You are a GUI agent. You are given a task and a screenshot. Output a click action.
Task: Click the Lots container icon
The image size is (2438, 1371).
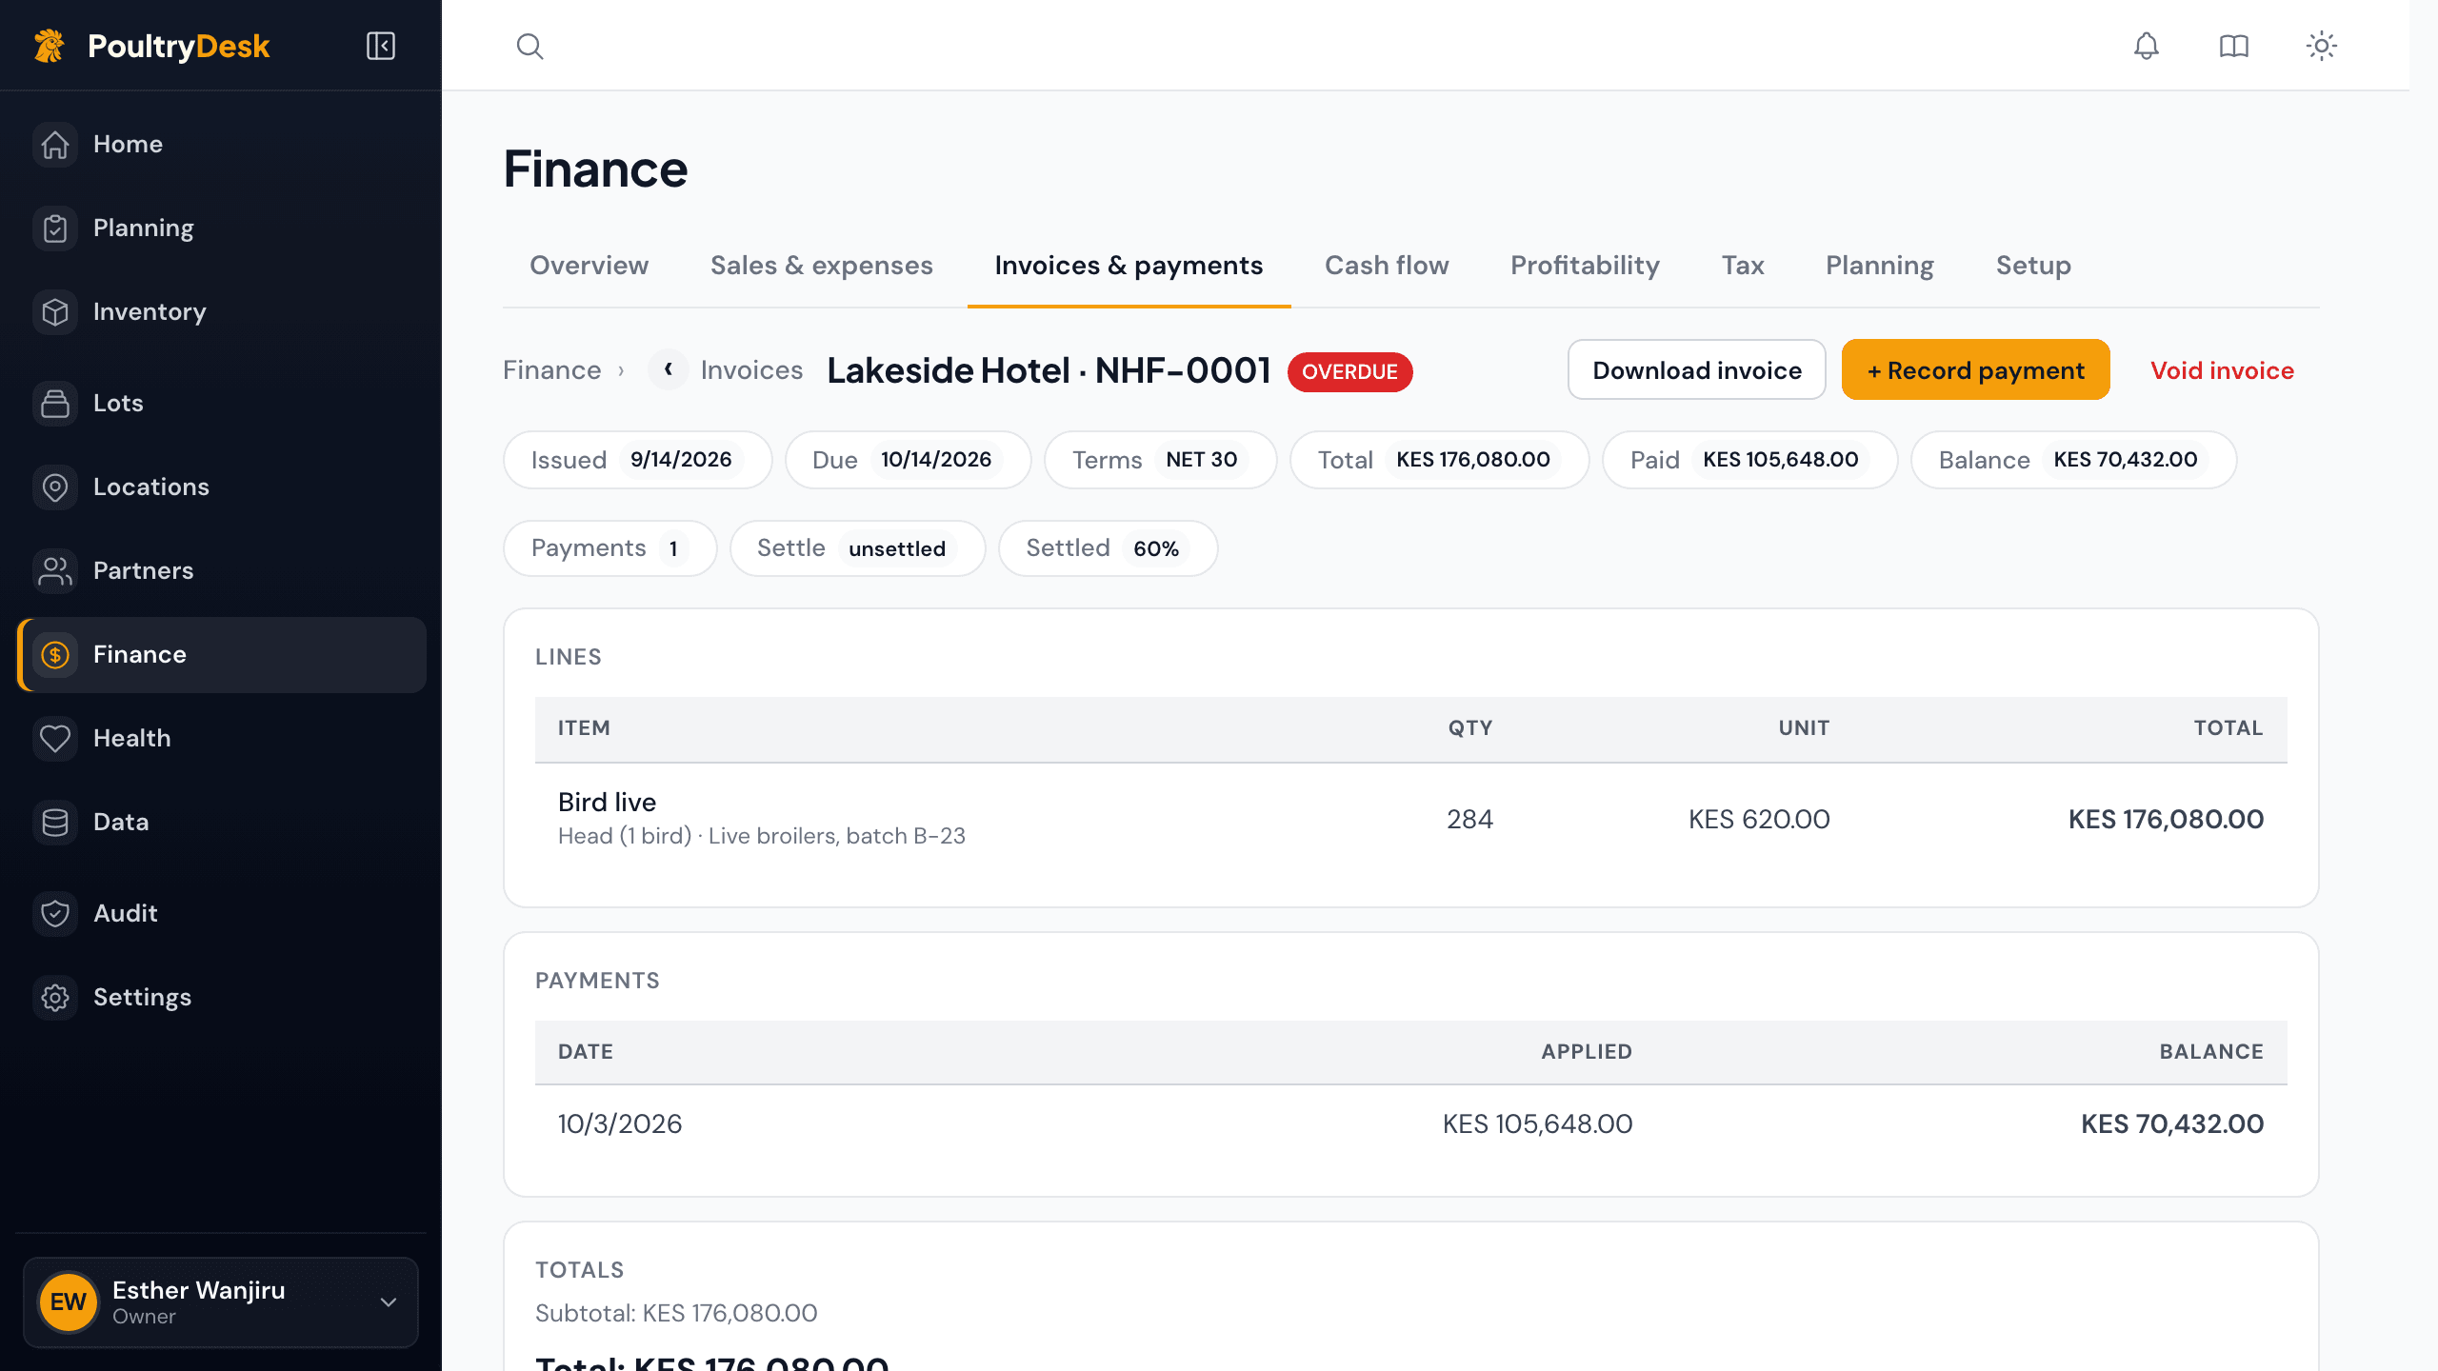tap(55, 404)
